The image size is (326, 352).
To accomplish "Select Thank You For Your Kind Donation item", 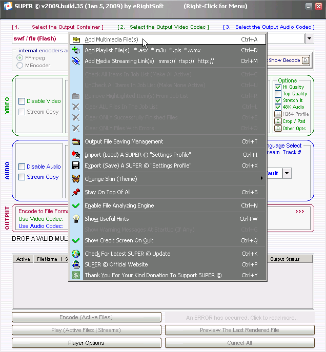I will click(x=168, y=275).
